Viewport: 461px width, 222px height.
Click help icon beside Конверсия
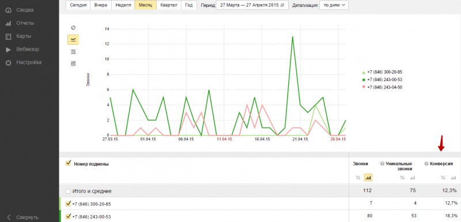tap(426, 164)
